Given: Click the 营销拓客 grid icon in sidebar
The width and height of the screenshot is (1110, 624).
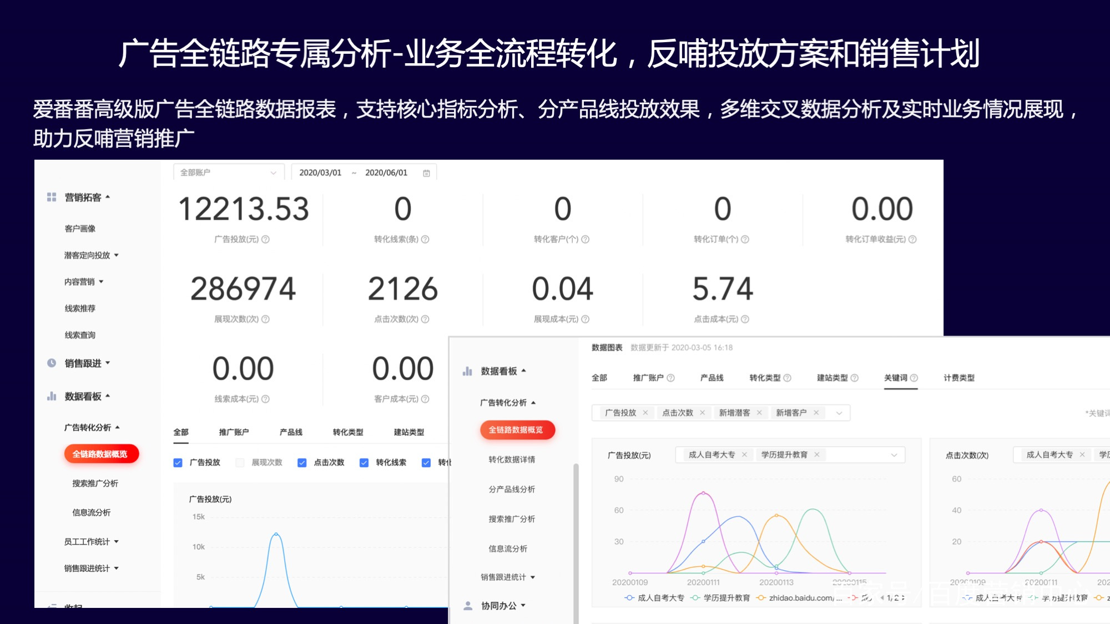Looking at the screenshot, I should point(52,197).
